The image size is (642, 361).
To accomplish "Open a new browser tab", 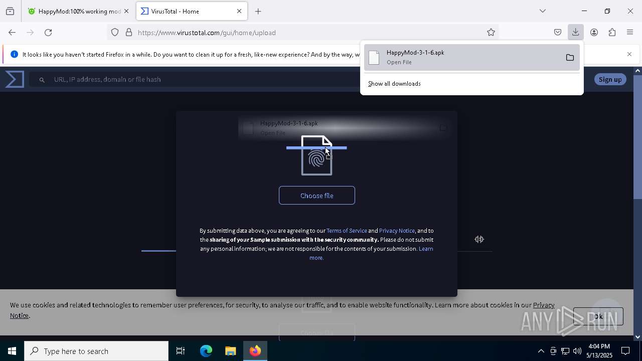I will click(x=258, y=11).
